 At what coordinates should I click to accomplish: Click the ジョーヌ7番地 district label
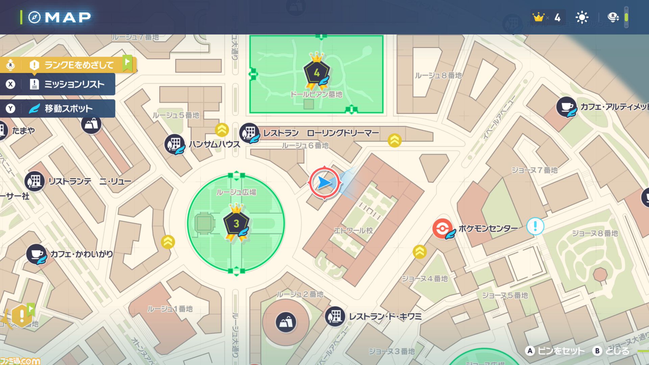click(534, 170)
